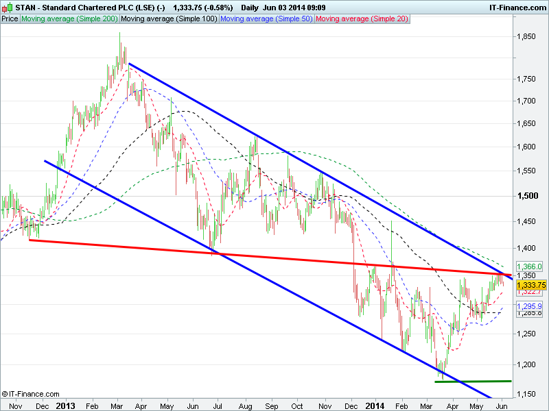Select the yellow 1,333.75 current price tag
This screenshot has width=549, height=411.
[532, 285]
